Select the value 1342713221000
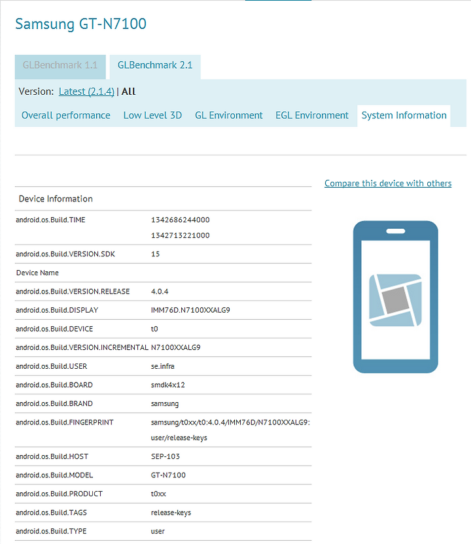The width and height of the screenshot is (471, 544). (181, 235)
